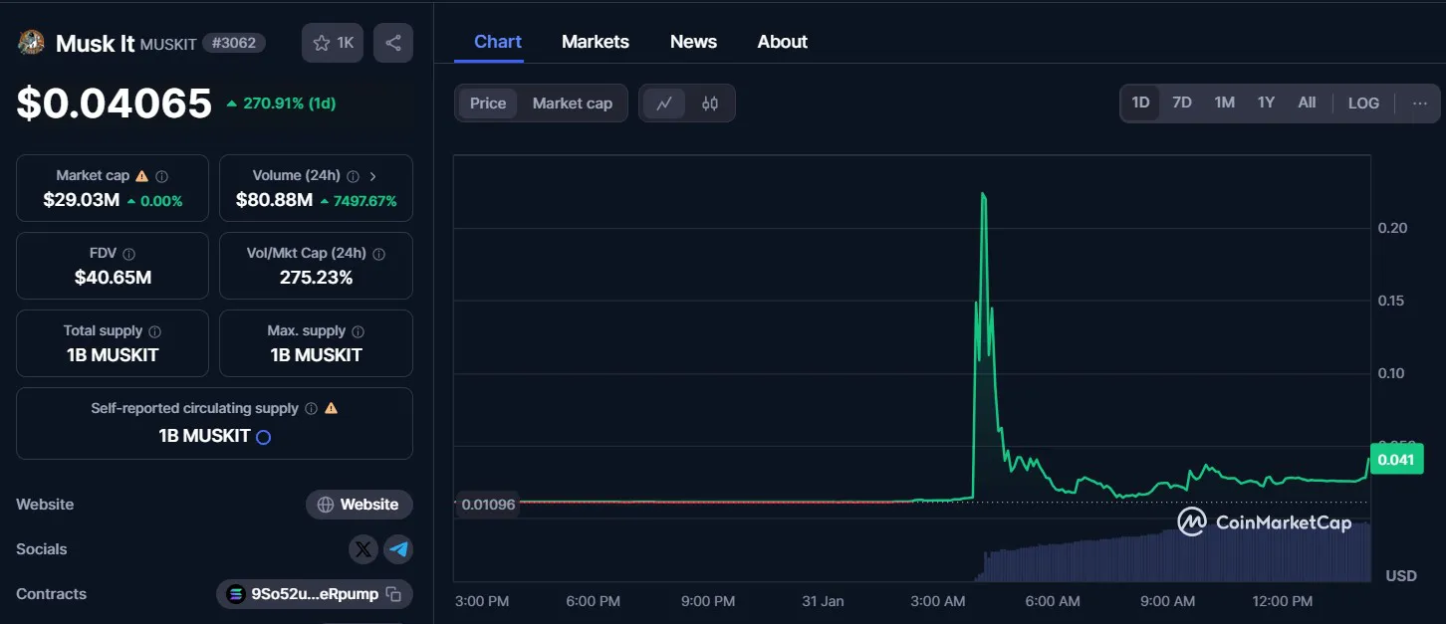Click the 270.91% (1d) change text
Viewport: 1446px width, 624px height.
point(287,103)
